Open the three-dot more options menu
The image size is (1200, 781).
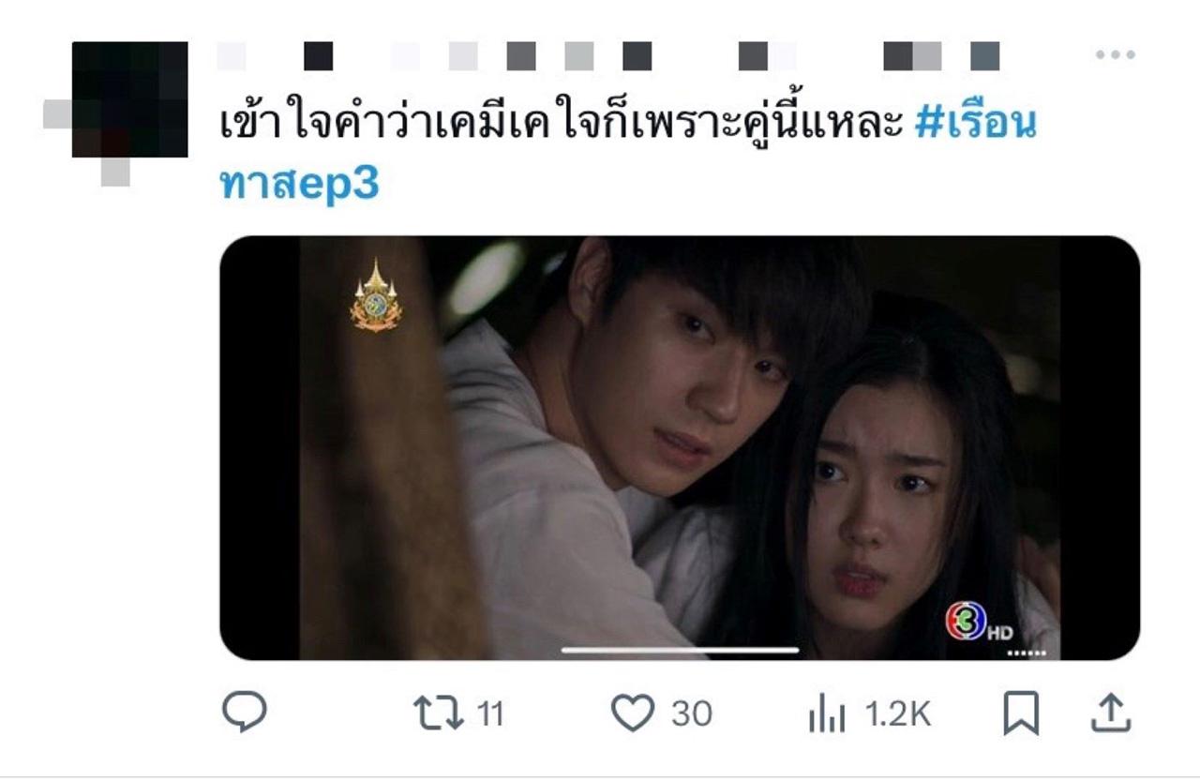1115,55
